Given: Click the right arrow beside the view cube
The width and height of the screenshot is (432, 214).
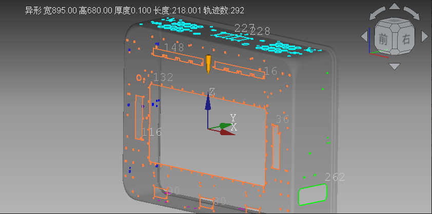Looking at the screenshot, I should (x=424, y=36).
